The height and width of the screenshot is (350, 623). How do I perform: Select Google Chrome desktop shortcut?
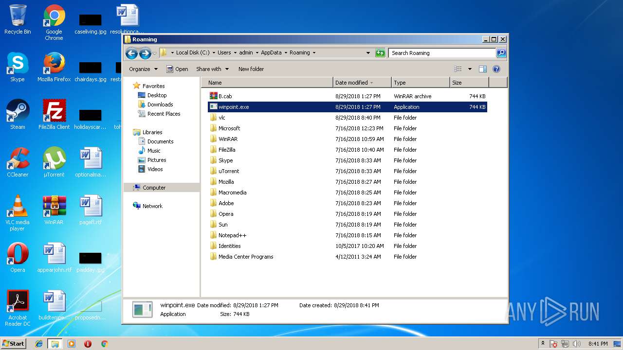coord(54,22)
